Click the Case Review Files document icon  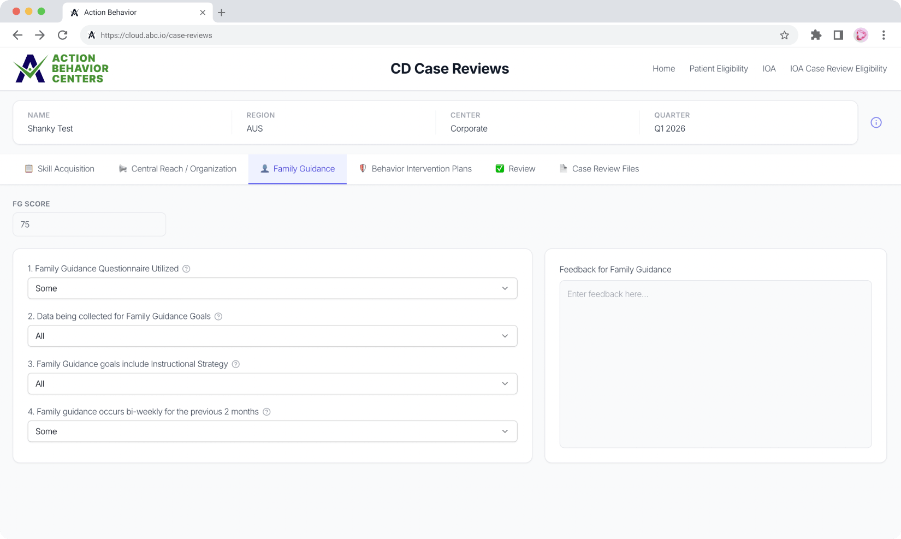(x=564, y=168)
